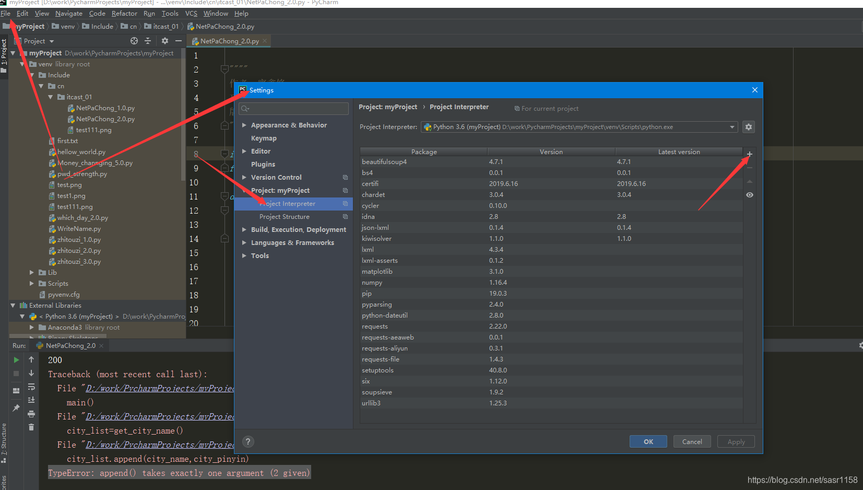Screen dimensions: 863x490
Task: Expand the Editor settings section
Action: coord(244,151)
